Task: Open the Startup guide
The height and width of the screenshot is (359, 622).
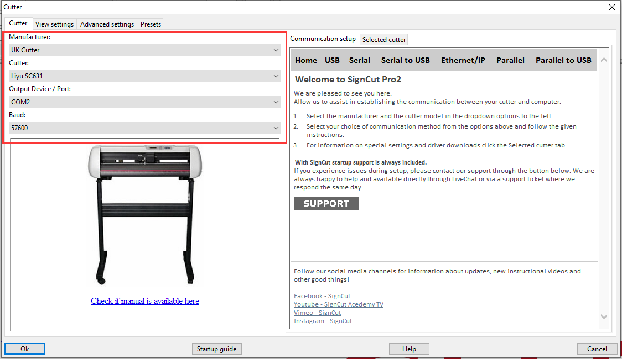Action: 216,349
